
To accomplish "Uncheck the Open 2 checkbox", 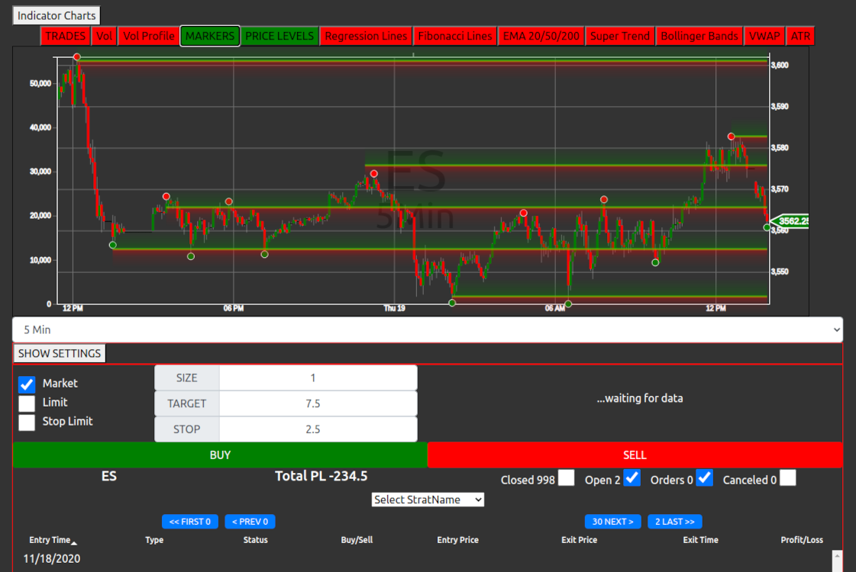I will pos(632,478).
